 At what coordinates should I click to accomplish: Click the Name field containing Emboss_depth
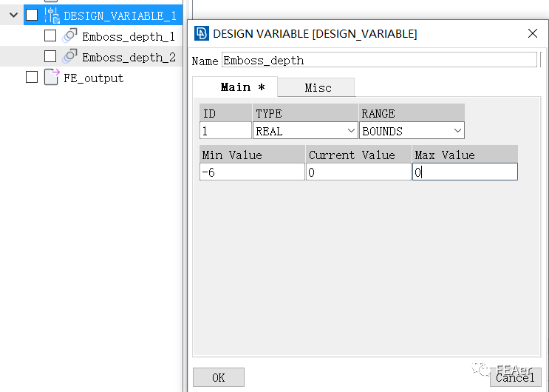click(379, 60)
